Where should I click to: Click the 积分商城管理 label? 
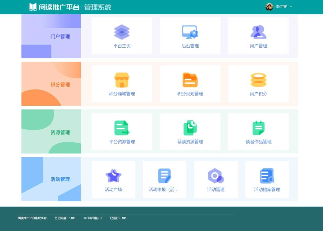coord(122,94)
